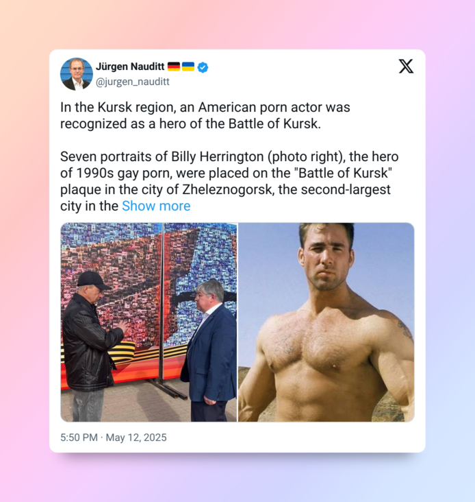This screenshot has height=502, width=475.
Task: Click the May 12, 2025 date
Action: click(x=136, y=438)
